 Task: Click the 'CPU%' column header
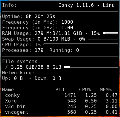tap(85, 90)
